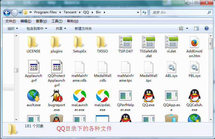Select the maMainFrame.tpc file icon

point(126,67)
